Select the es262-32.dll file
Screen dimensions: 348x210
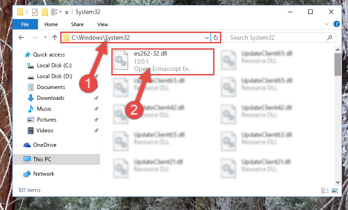(162, 61)
